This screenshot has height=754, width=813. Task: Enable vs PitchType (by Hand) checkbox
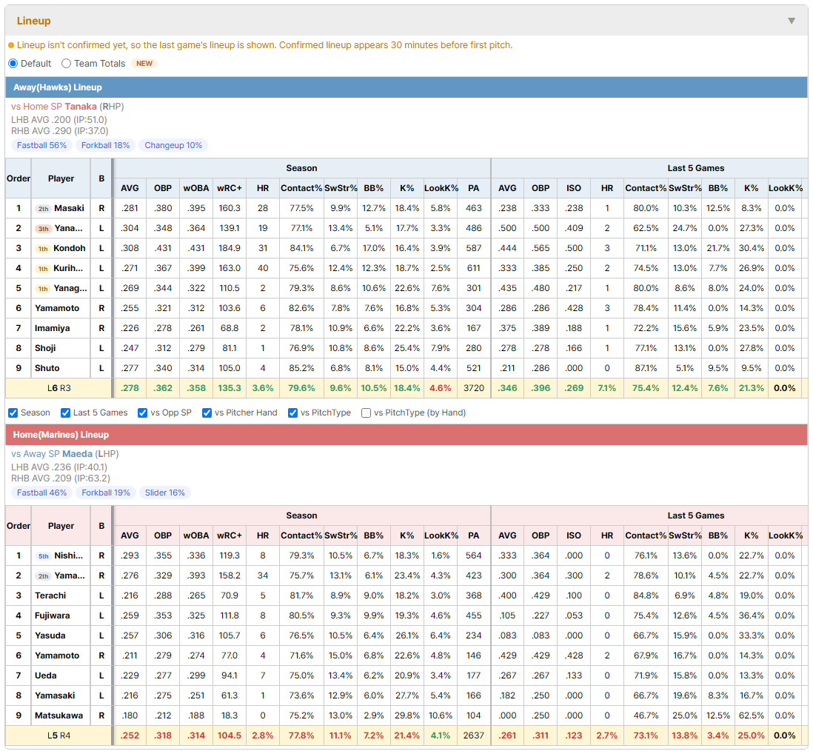pos(366,413)
